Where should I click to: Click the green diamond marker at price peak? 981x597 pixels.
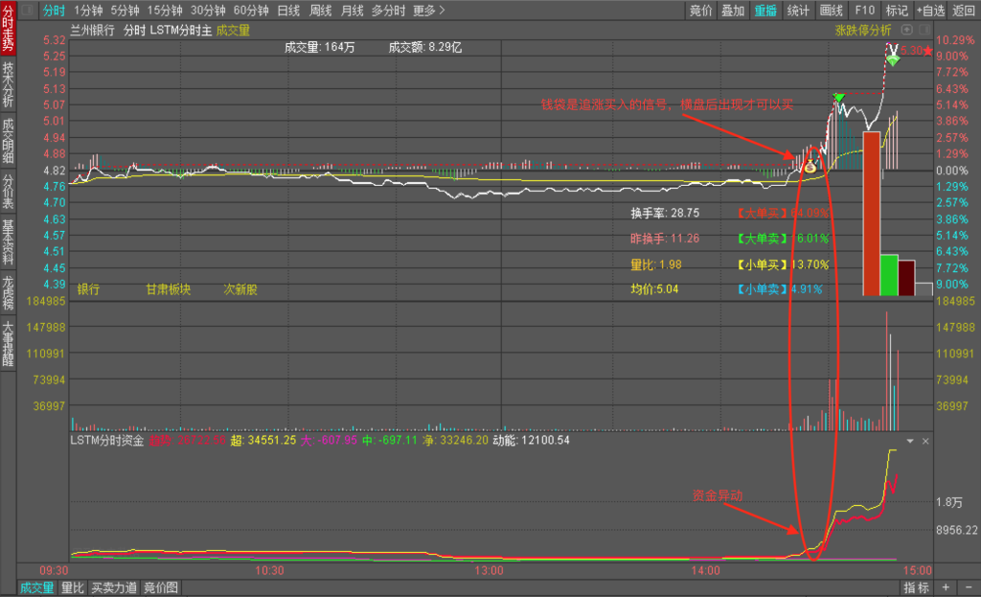(892, 60)
